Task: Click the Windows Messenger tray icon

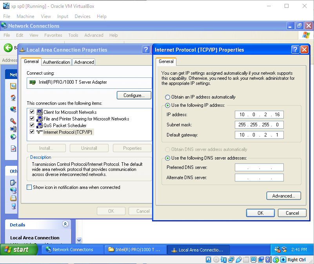Action: click(x=278, y=250)
